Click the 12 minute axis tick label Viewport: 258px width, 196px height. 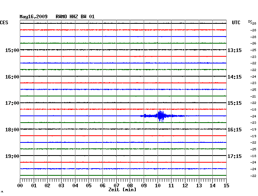[185, 186]
